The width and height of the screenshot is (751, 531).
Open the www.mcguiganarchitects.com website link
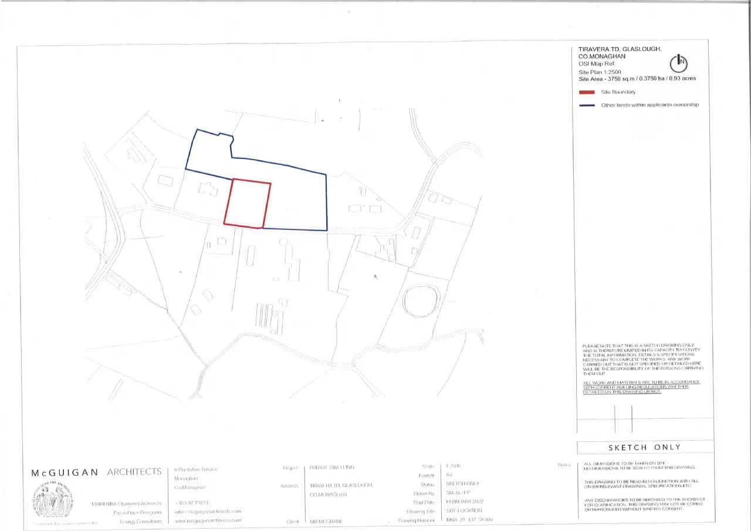tap(208, 520)
